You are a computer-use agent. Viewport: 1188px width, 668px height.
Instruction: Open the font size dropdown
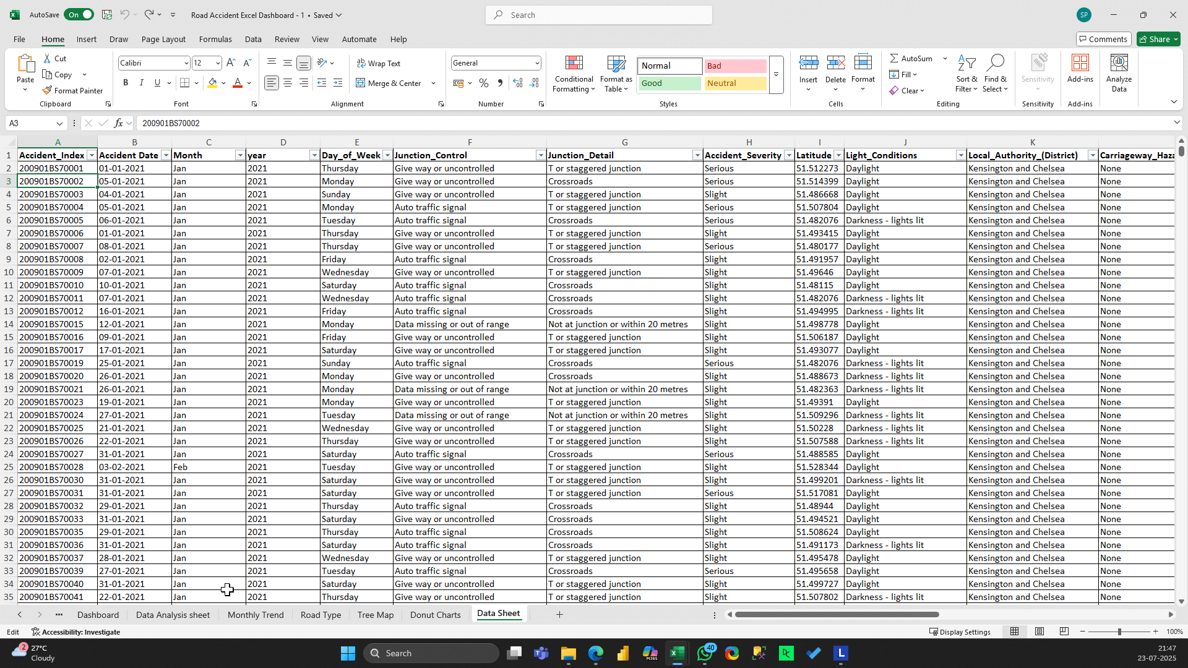(x=218, y=63)
